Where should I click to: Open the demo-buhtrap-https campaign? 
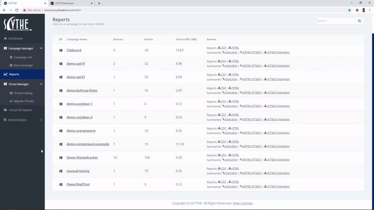coord(82,91)
